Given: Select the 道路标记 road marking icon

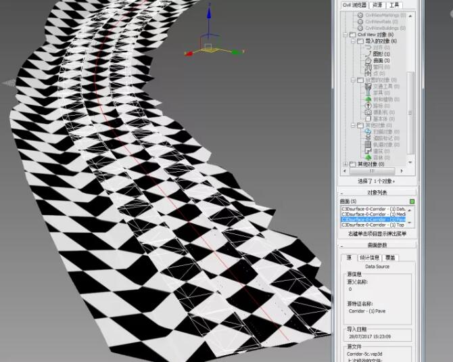Looking at the screenshot, I should click(x=368, y=138).
